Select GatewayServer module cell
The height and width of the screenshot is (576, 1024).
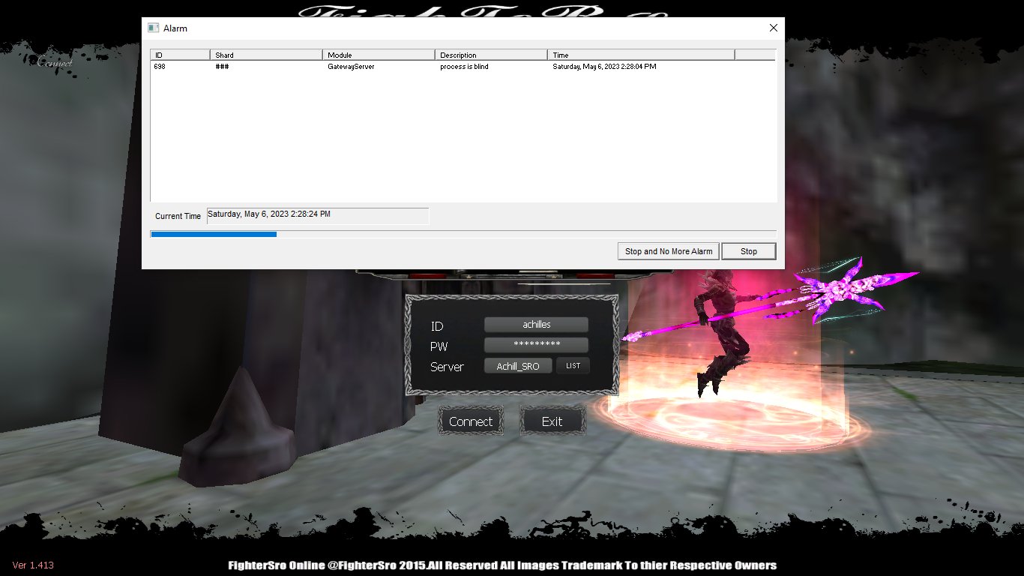tap(351, 67)
